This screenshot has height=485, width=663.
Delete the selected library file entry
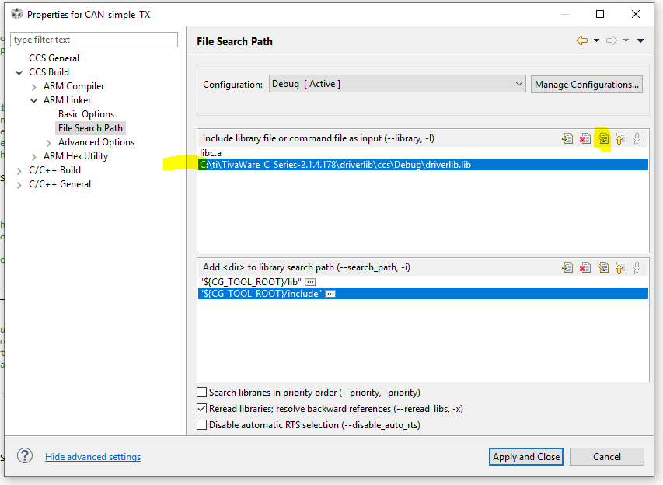585,138
